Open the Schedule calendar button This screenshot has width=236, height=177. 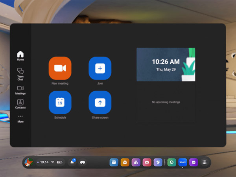coord(60,102)
